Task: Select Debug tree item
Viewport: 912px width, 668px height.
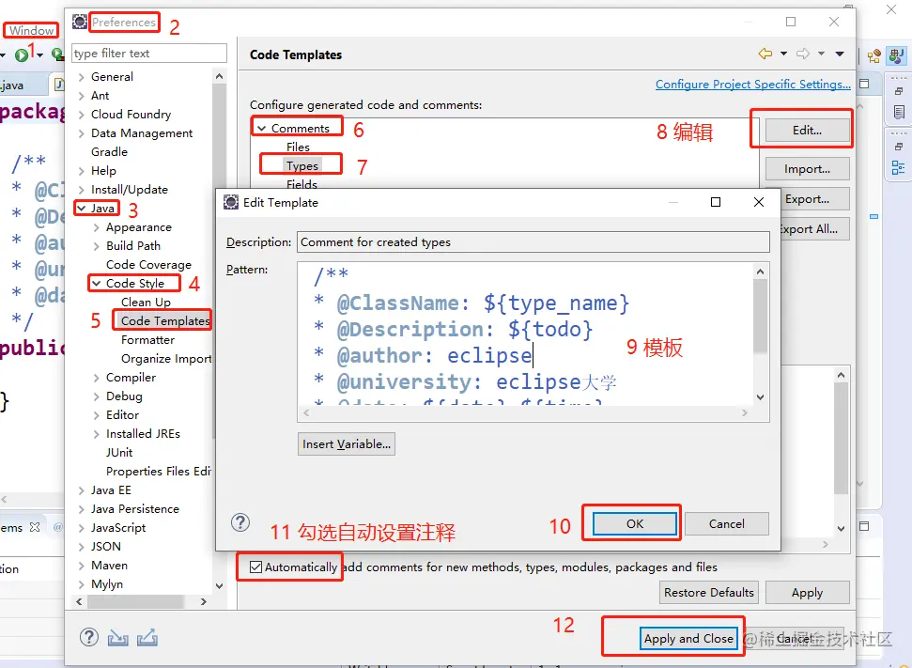Action: (x=124, y=396)
